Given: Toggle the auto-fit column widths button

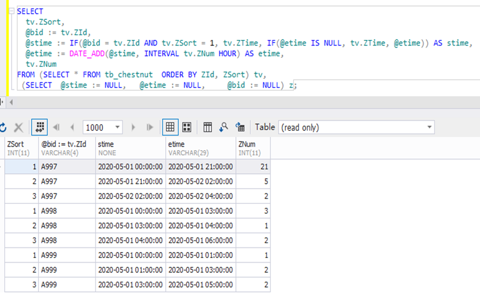Looking at the screenshot, I should pyautogui.click(x=40, y=127).
